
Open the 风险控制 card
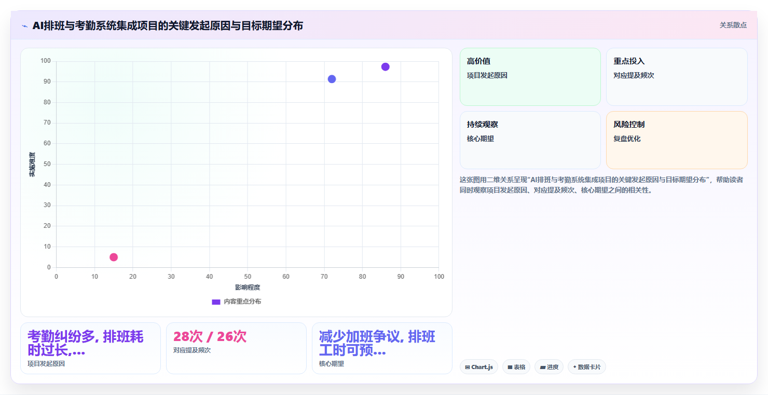677,140
